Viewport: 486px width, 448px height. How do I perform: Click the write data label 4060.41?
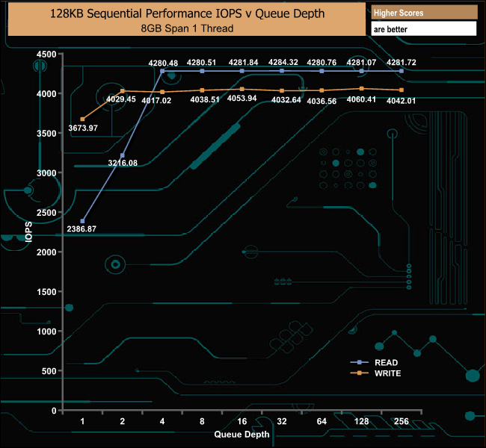361,99
